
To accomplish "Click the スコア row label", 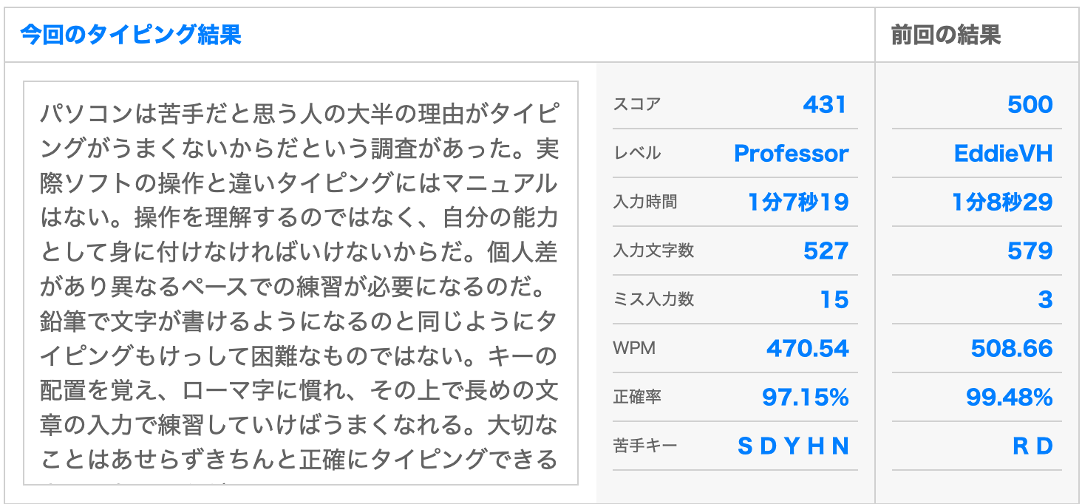I will (636, 104).
